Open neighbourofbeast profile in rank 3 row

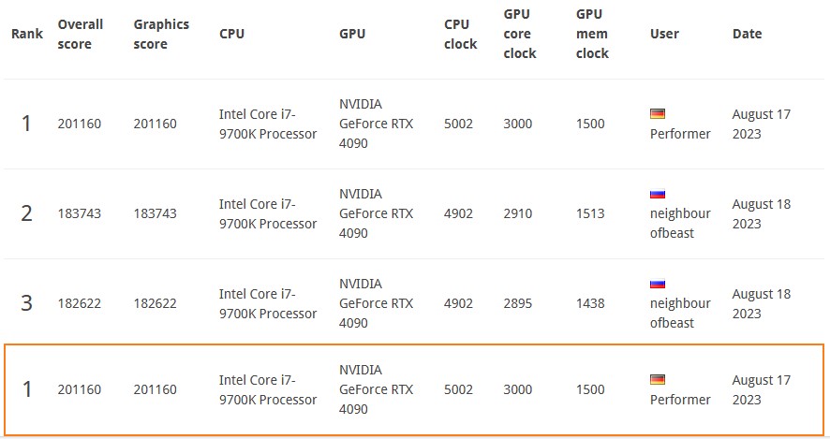[680, 314]
